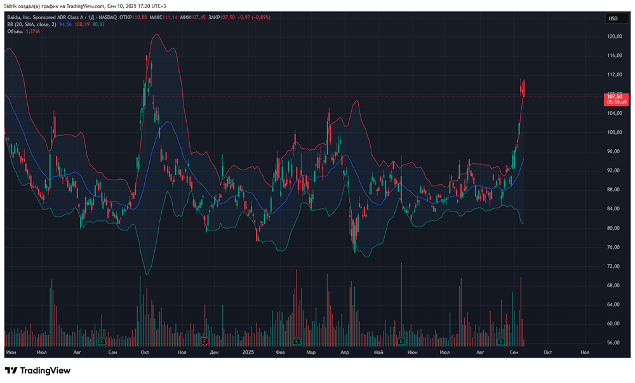Click the Апр label on the time axis
The image size is (635, 383).
click(x=345, y=351)
